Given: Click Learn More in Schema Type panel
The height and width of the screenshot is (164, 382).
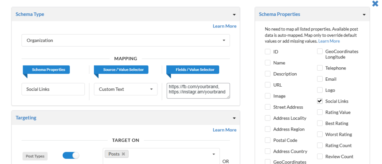Looking at the screenshot, I should [224, 26].
